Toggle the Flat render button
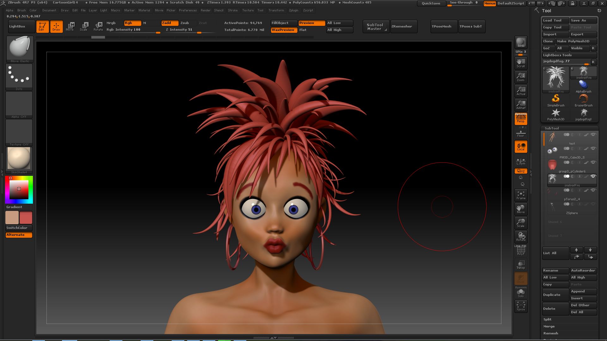The height and width of the screenshot is (341, 607). pos(312,30)
